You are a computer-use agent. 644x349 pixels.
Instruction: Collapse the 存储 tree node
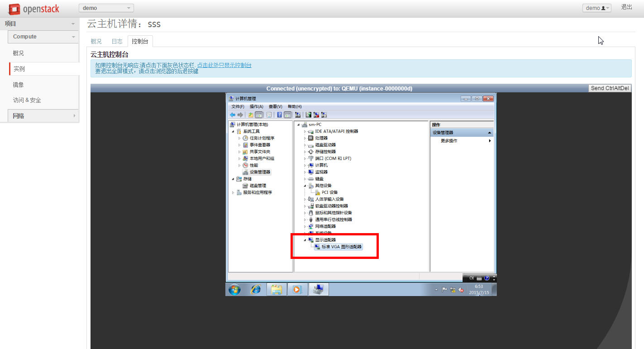(x=233, y=179)
